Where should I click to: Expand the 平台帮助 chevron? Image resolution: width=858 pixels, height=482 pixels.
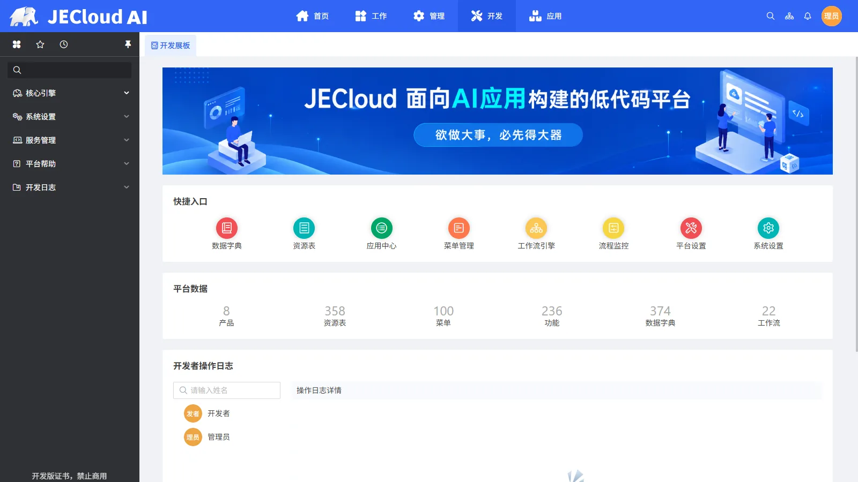127,164
